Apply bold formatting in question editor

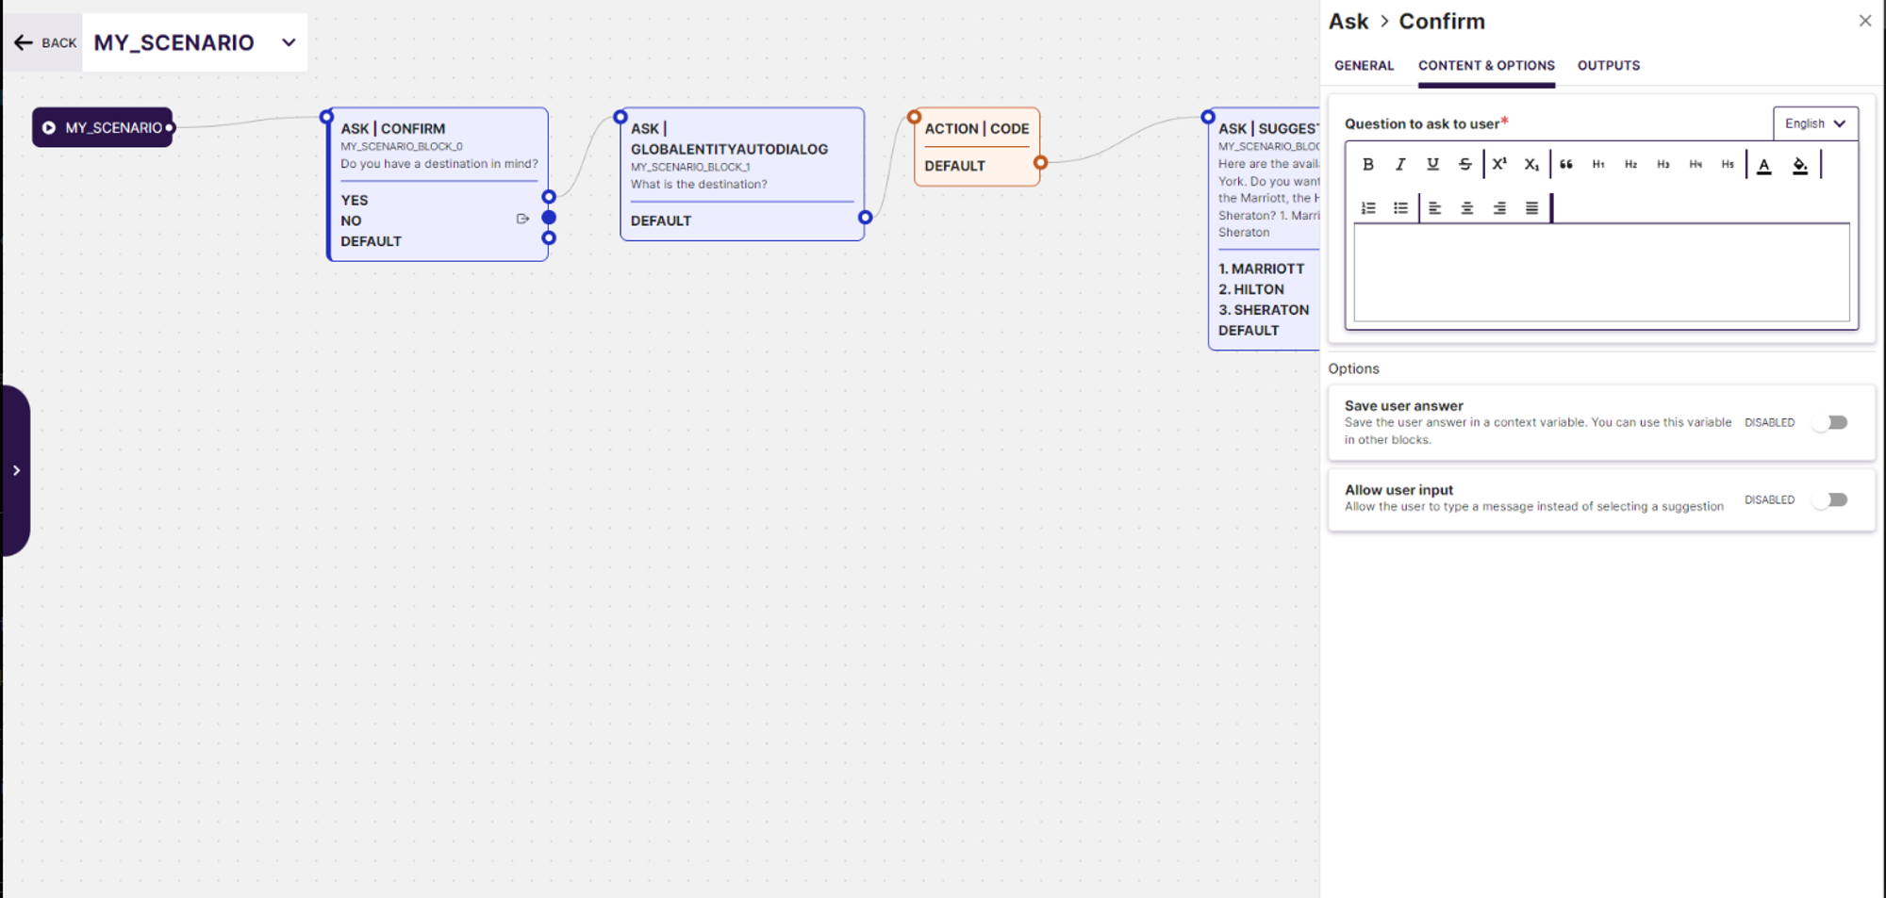[1367, 164]
